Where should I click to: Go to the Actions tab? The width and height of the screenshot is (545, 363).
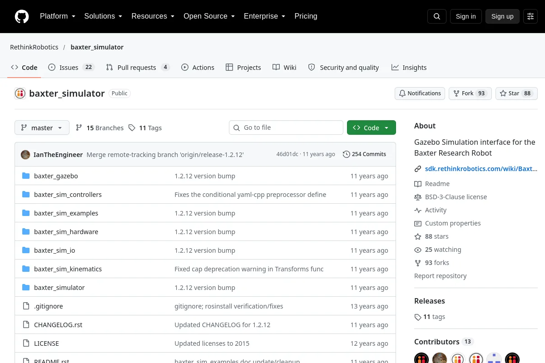point(198,68)
